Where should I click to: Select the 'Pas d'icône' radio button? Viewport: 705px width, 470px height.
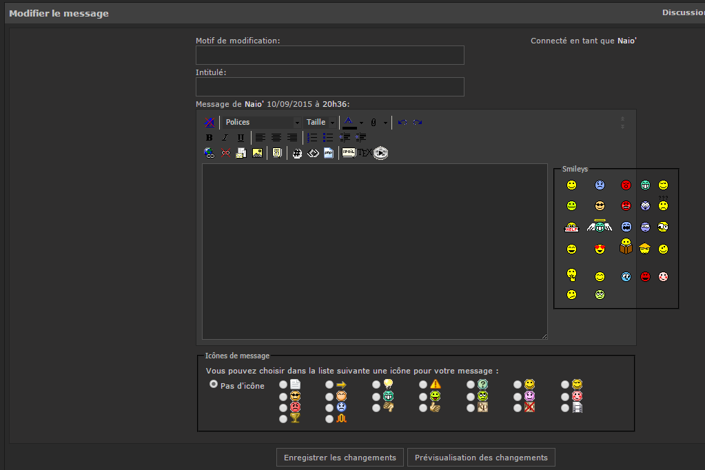coord(214,384)
